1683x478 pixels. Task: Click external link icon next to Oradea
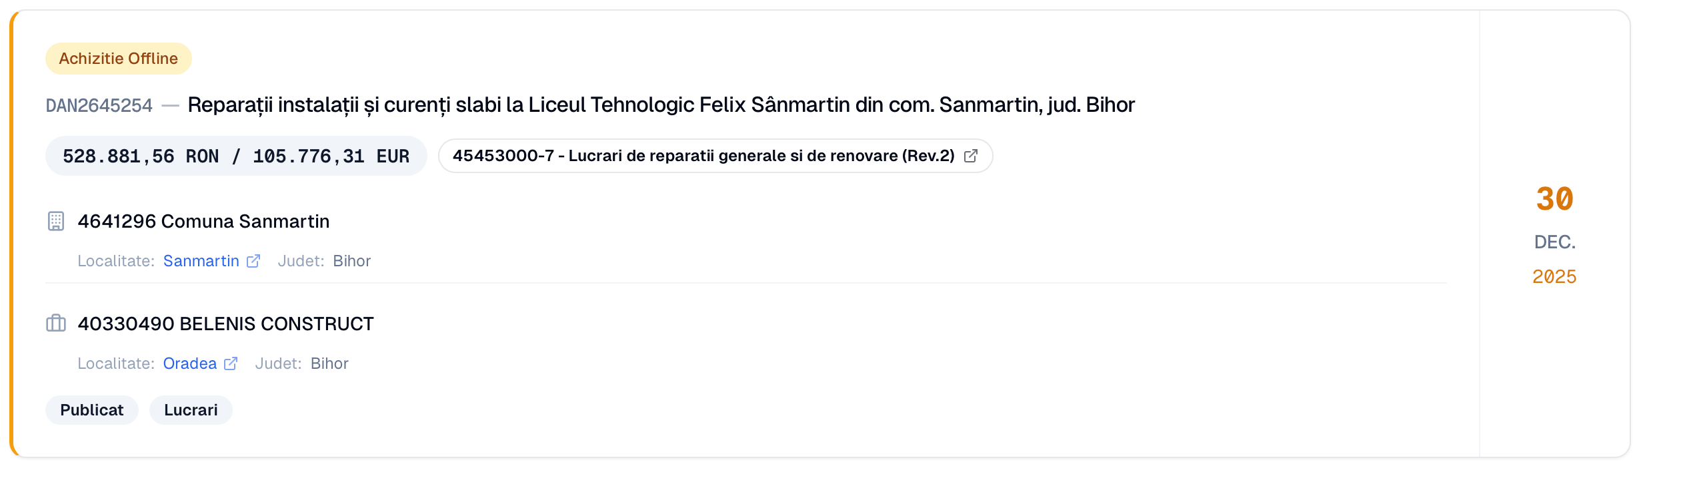(231, 363)
